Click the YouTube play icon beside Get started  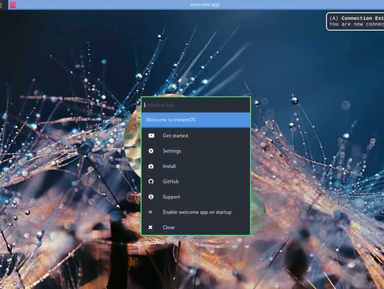pos(151,136)
